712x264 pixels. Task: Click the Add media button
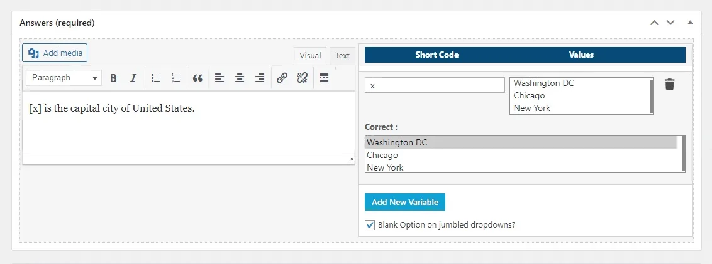click(x=55, y=53)
